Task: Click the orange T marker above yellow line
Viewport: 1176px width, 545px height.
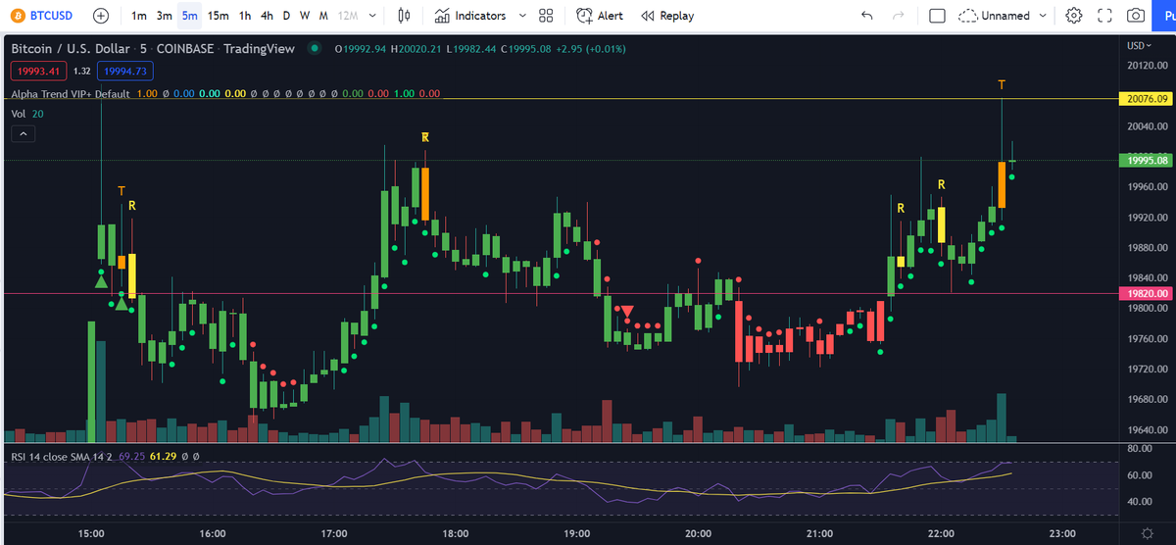Action: (x=1002, y=85)
